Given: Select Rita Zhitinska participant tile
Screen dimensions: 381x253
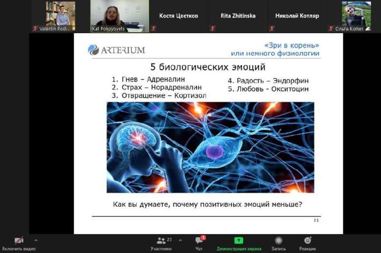Looking at the screenshot, I should (x=238, y=16).
